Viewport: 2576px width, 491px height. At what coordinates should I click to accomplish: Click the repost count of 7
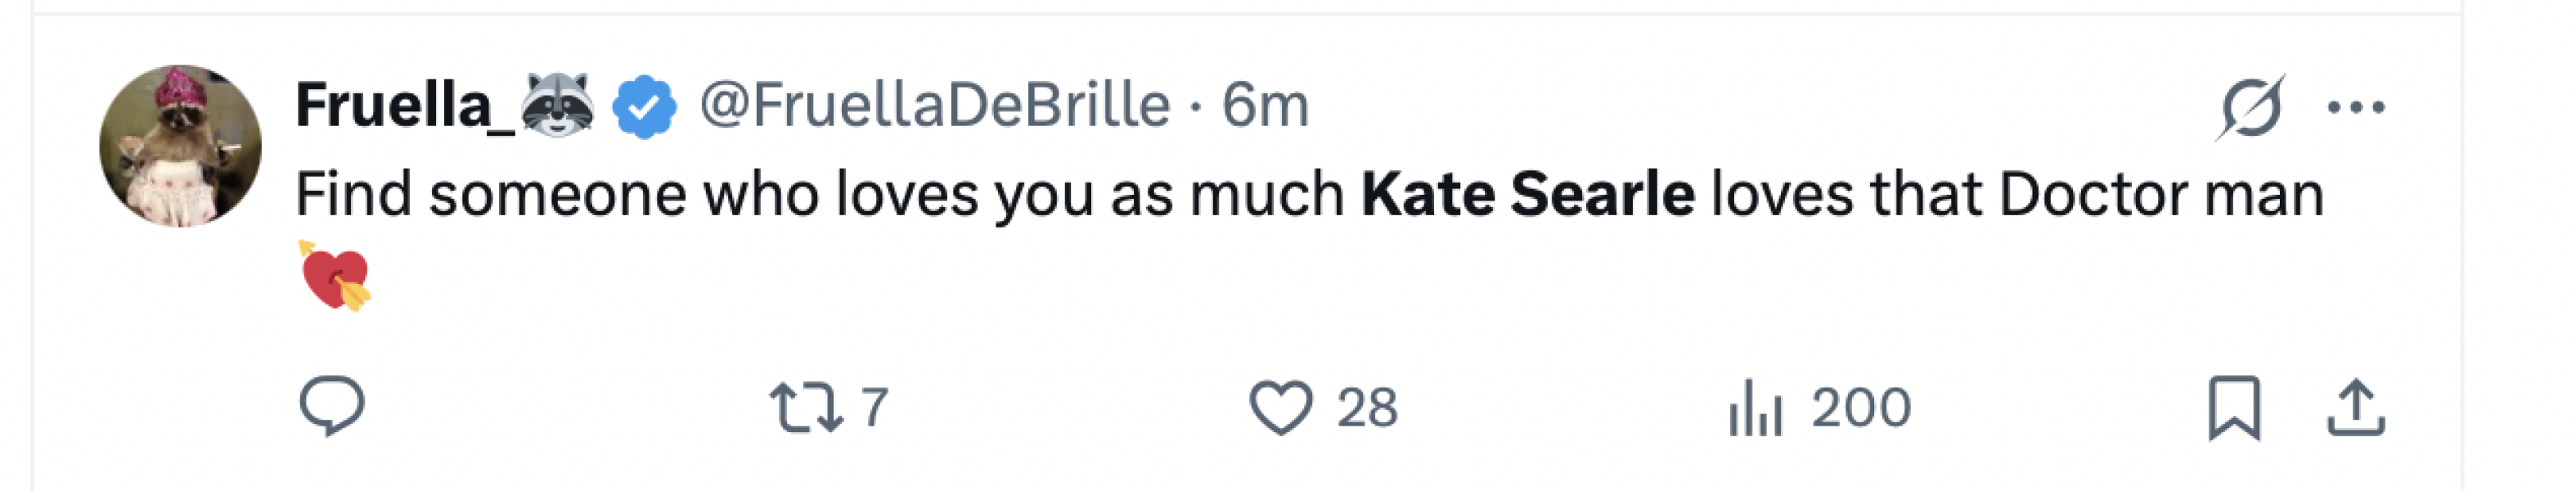pos(875,408)
